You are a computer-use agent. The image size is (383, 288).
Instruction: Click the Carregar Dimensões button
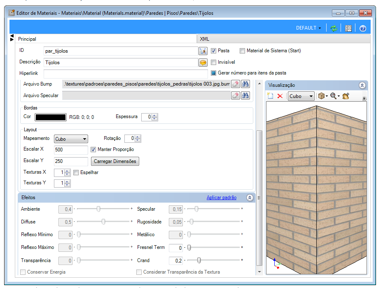pyautogui.click(x=115, y=161)
